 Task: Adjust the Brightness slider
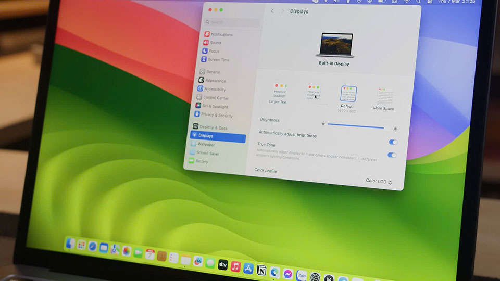(x=358, y=126)
